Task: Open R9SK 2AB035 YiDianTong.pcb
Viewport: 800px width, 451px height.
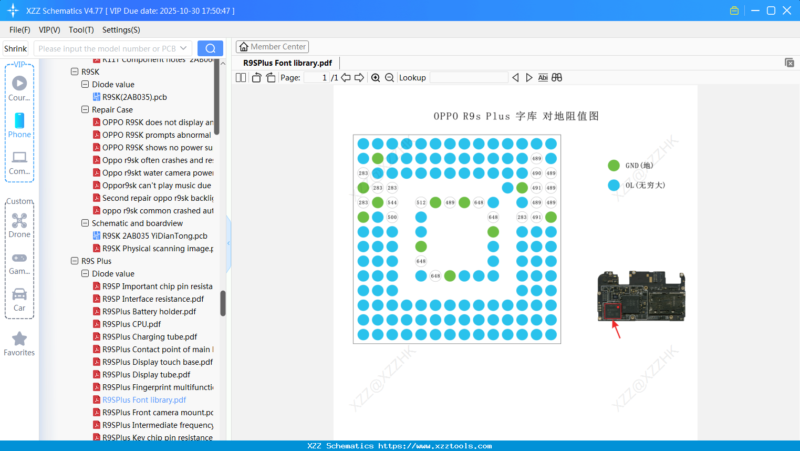Action: [155, 235]
